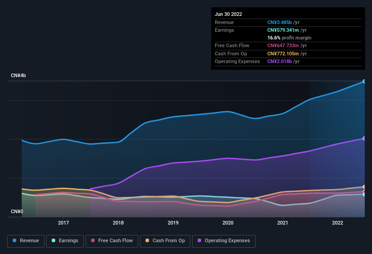Screen dimensions: 372x254
Task: Click the Revenue endpoint marker on chart
Action: 364,81
